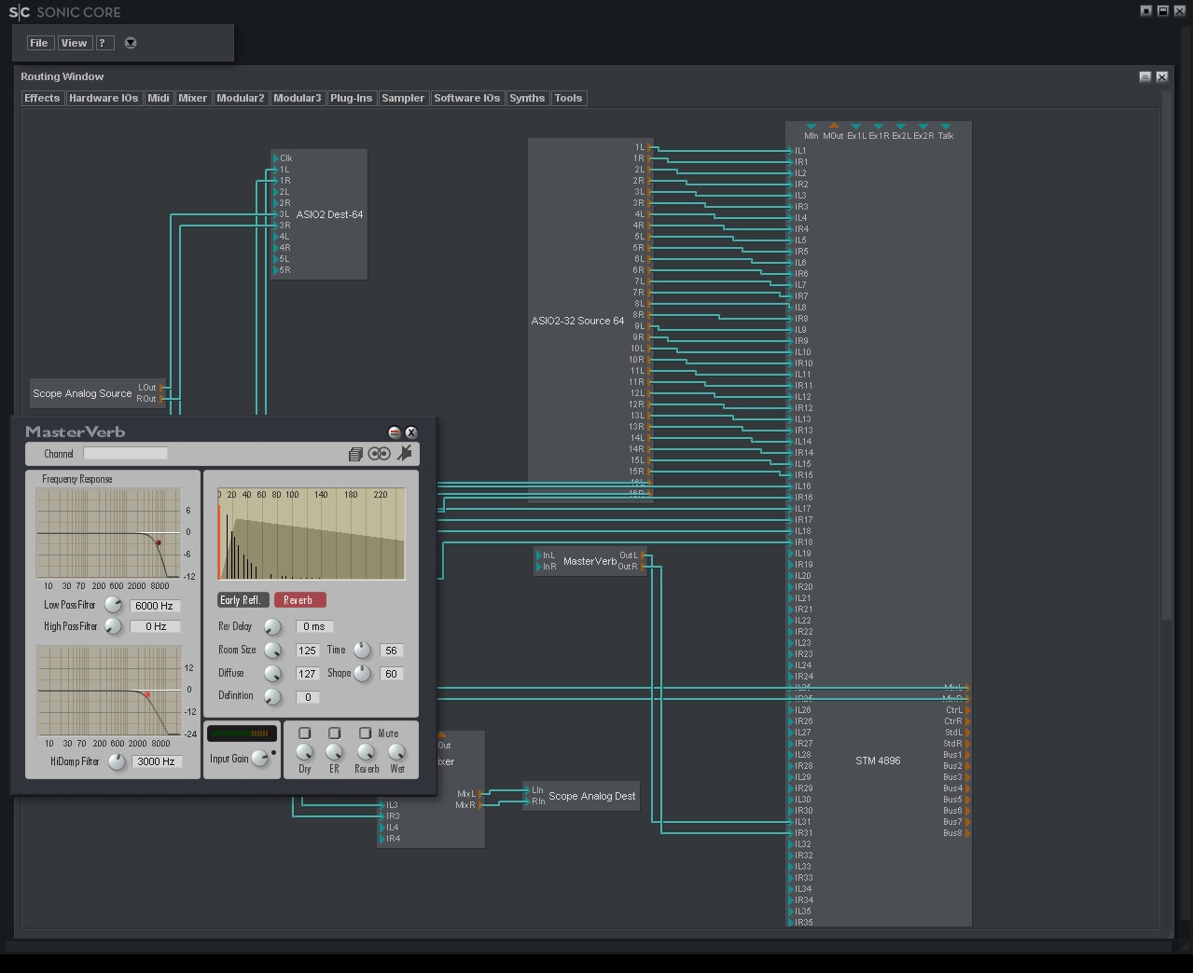Open the Effects dropdown menu
The height and width of the screenshot is (973, 1193).
42,98
